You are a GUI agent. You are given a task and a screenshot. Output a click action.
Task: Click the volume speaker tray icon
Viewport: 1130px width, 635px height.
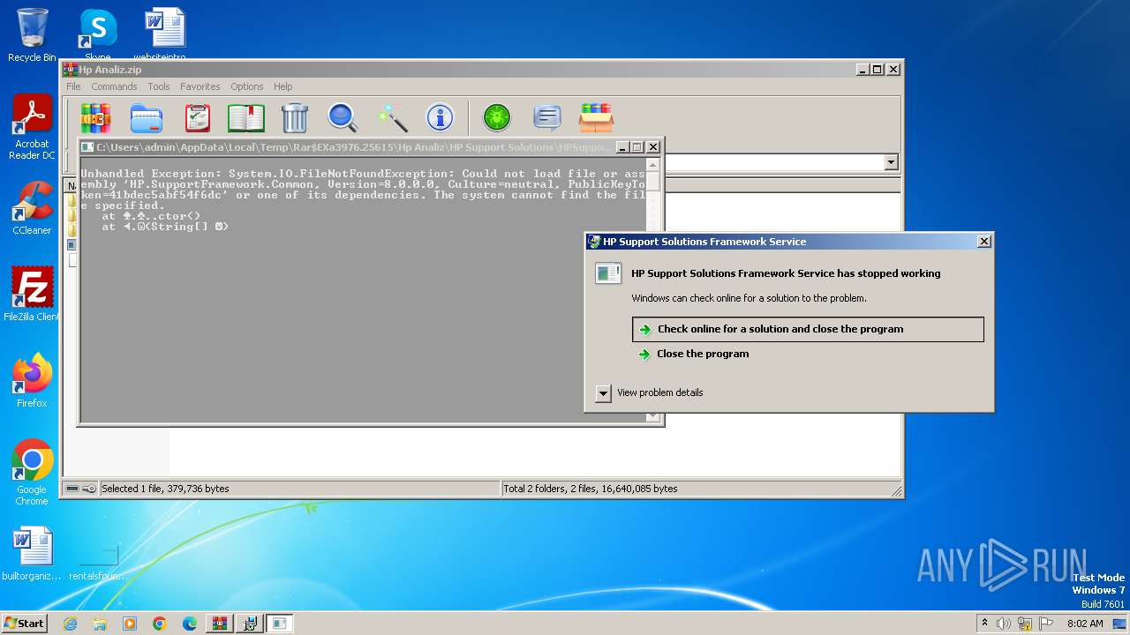1004,624
